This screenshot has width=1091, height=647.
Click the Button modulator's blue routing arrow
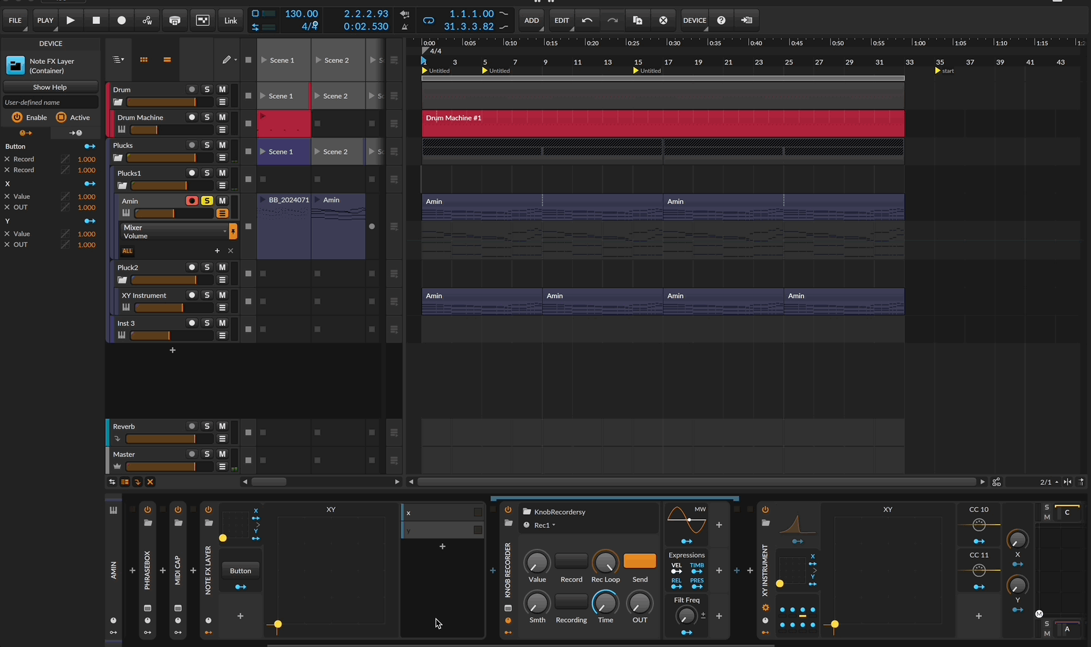(240, 587)
